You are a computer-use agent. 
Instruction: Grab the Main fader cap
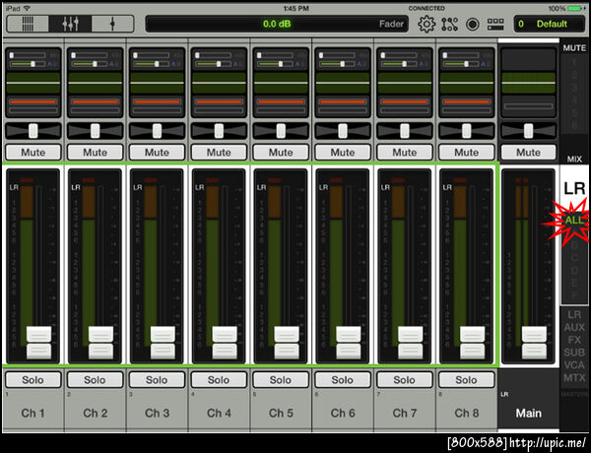pos(534,343)
